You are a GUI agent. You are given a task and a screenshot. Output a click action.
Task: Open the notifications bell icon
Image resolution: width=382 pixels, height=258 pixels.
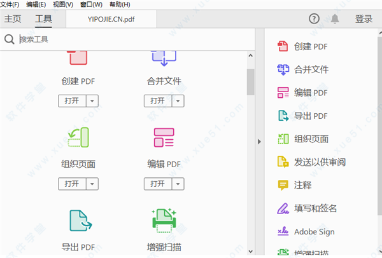click(x=335, y=18)
